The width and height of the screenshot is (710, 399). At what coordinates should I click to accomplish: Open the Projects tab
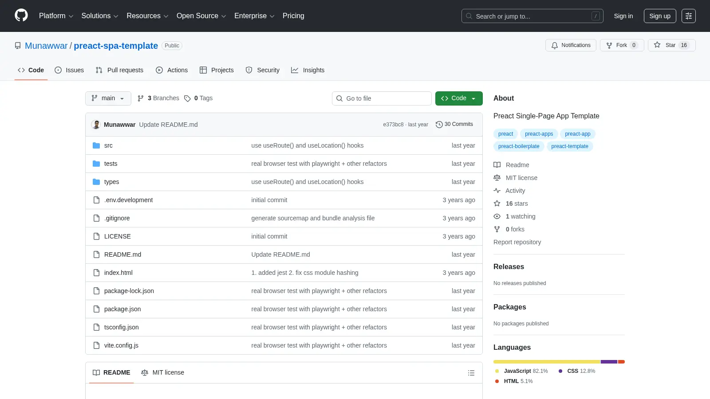[x=217, y=70]
